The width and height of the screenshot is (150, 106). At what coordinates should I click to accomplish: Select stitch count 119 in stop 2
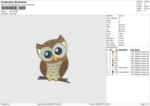click(116, 54)
